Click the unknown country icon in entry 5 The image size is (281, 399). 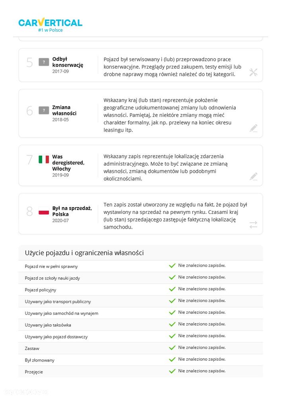pos(44,62)
